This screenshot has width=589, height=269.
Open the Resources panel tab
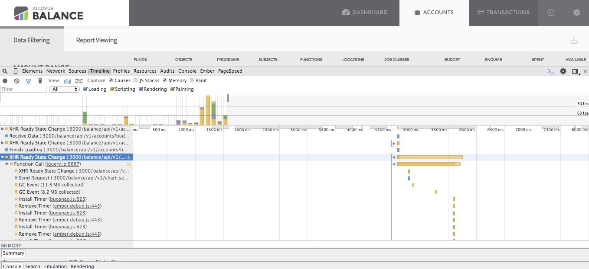pos(145,71)
